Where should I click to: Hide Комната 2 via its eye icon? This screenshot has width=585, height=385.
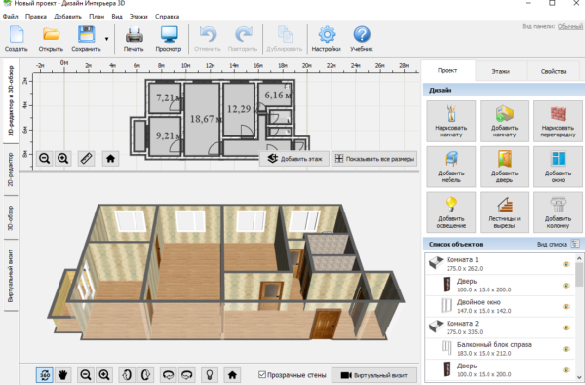coord(566,327)
